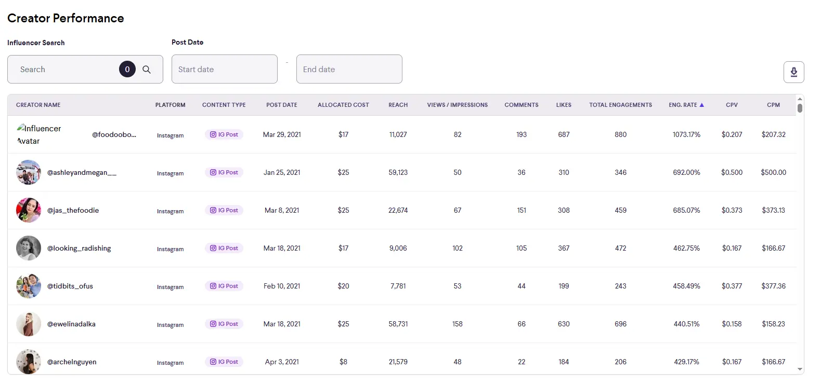Click IG Post tag in @jas_thefoodie row
The height and width of the screenshot is (384, 834).
[x=224, y=210]
